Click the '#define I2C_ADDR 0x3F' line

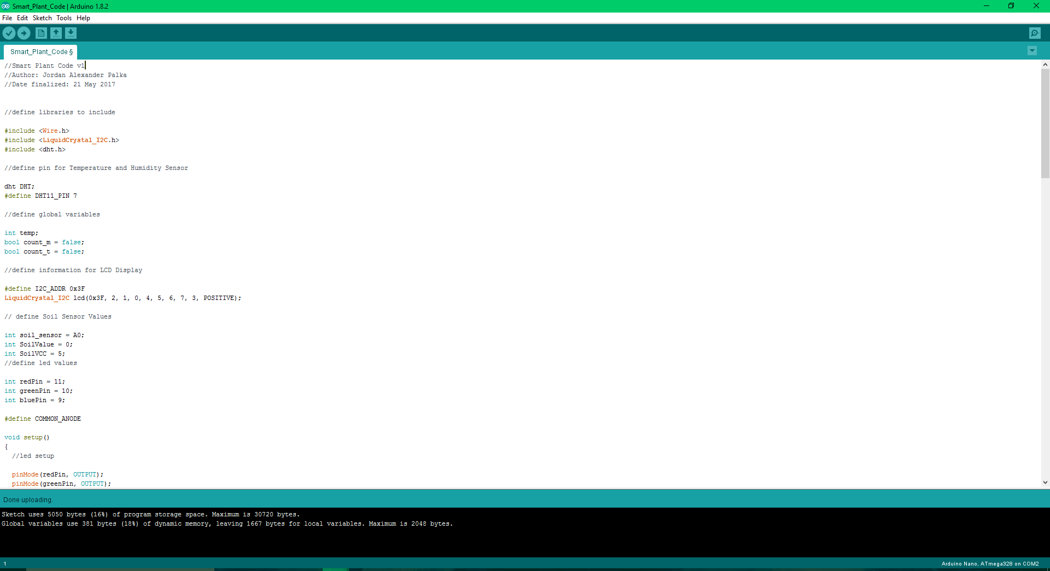click(x=45, y=289)
